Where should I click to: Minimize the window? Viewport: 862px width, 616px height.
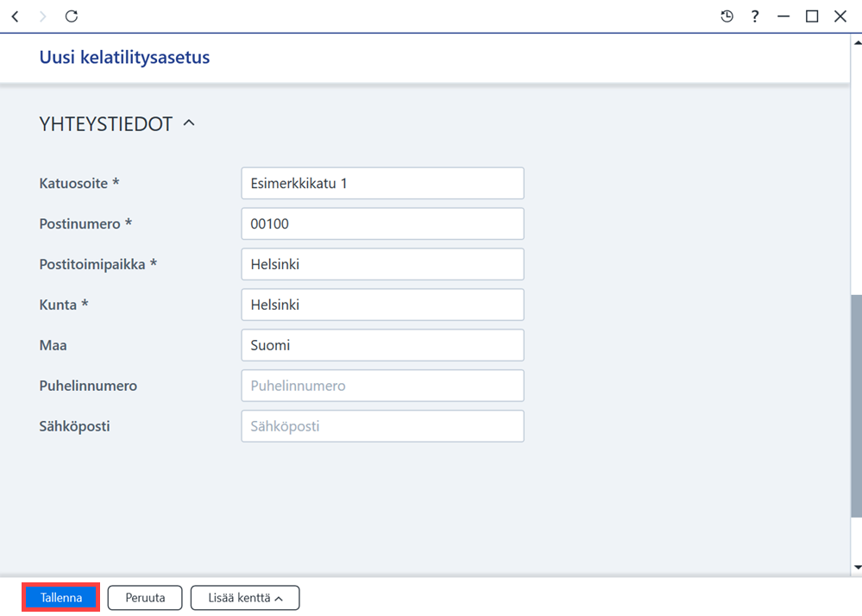pos(783,16)
